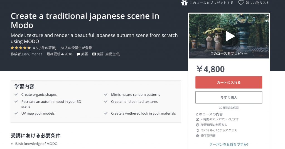This screenshot has width=285, height=149.
Task: Click the checkmark beside Create organic shapes
Action: coord(16,95)
